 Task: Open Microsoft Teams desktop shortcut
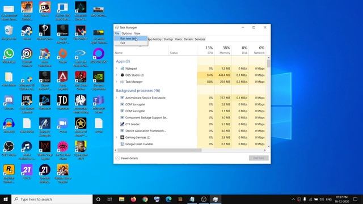coord(99,104)
